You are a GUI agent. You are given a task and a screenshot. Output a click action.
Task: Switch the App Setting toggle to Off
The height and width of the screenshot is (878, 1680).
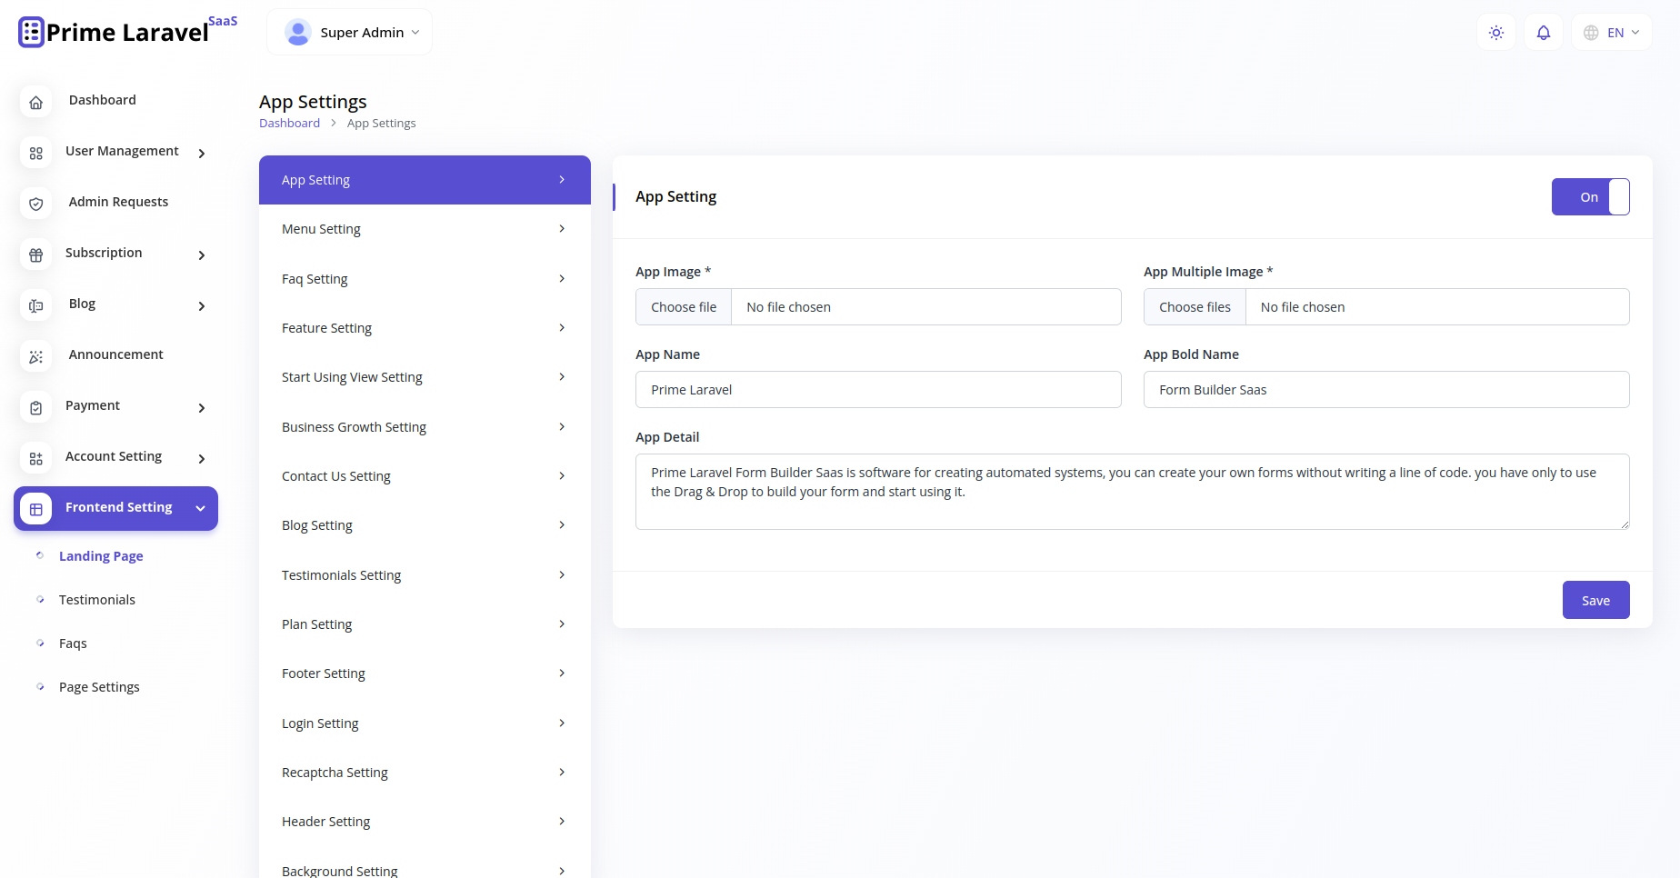click(1590, 196)
